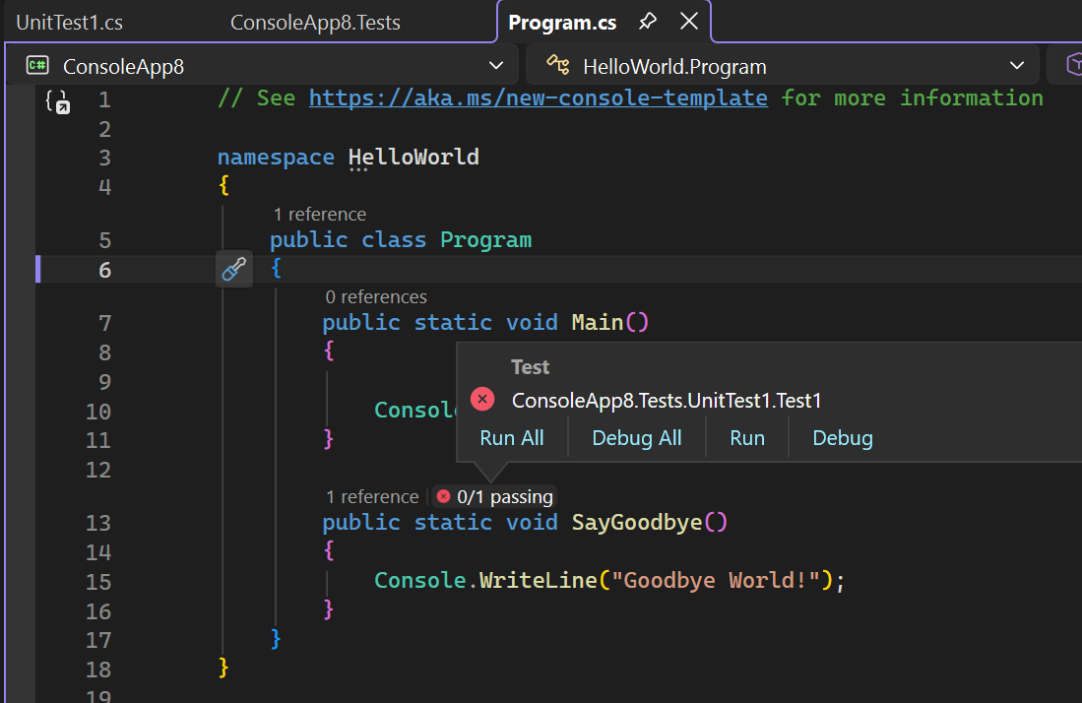Click the screwdriver quick actions icon

point(233,269)
